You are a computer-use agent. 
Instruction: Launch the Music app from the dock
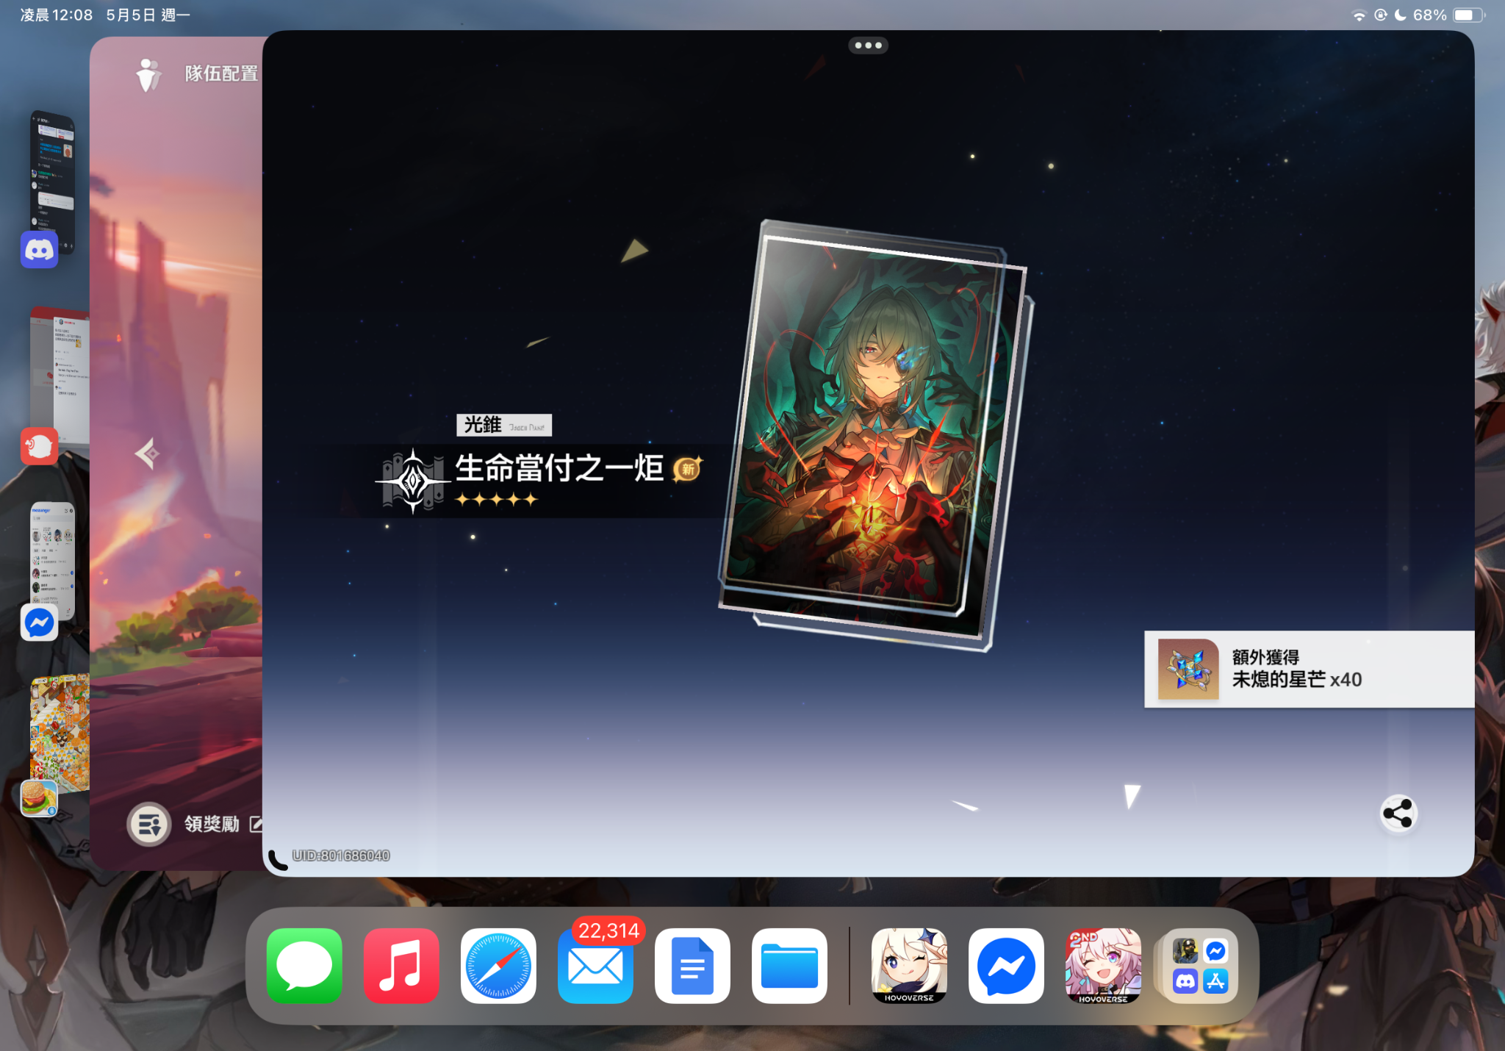(x=401, y=965)
